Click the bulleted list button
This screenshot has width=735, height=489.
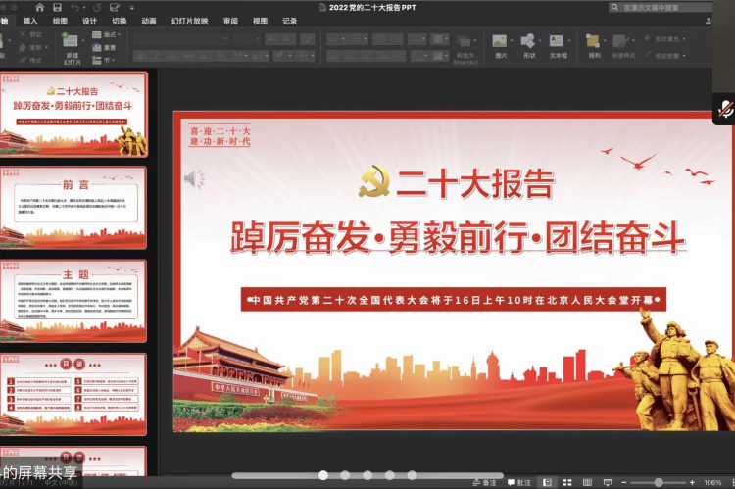pyautogui.click(x=334, y=39)
